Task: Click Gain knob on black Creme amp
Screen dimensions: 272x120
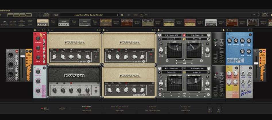Action: pyautogui.click(x=54, y=90)
